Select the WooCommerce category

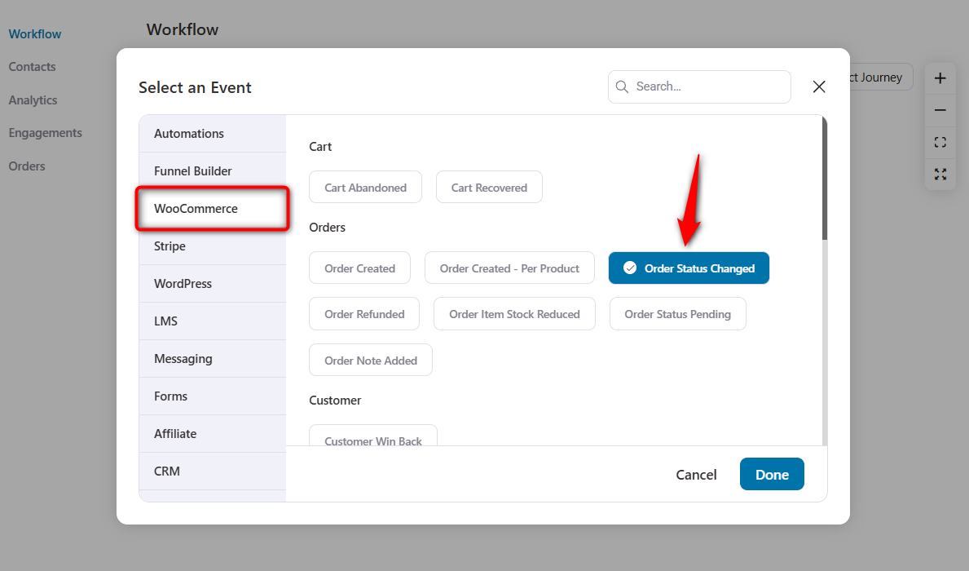tap(213, 209)
